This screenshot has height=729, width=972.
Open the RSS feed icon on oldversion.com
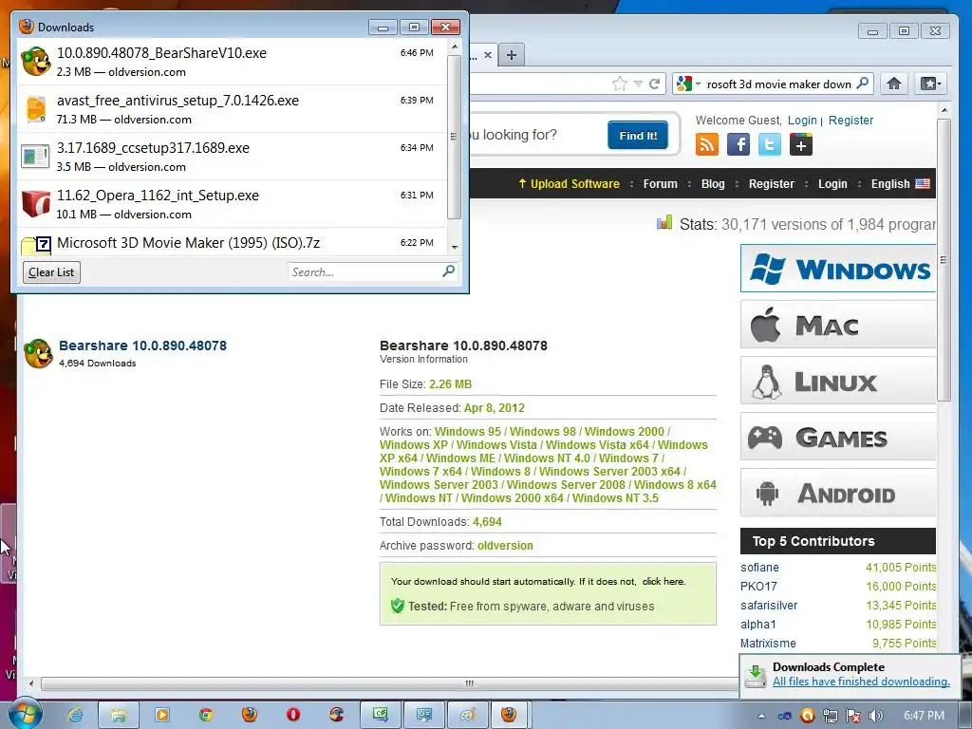pos(706,144)
